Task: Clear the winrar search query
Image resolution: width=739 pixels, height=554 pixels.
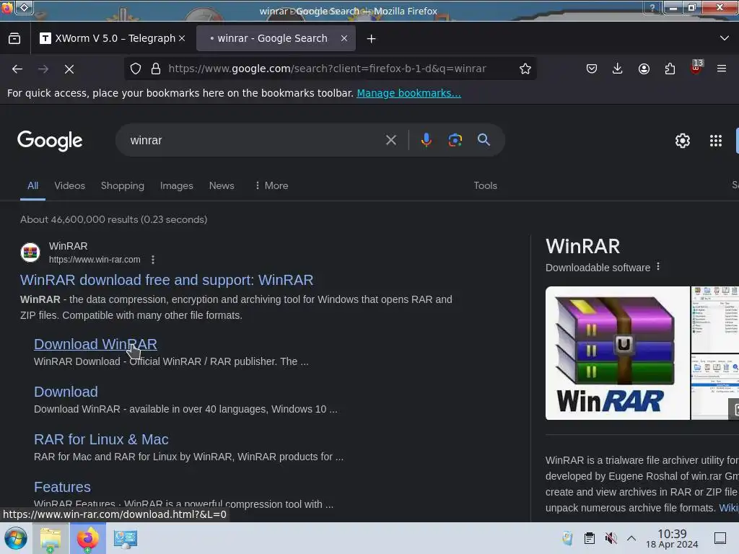Action: pyautogui.click(x=390, y=140)
